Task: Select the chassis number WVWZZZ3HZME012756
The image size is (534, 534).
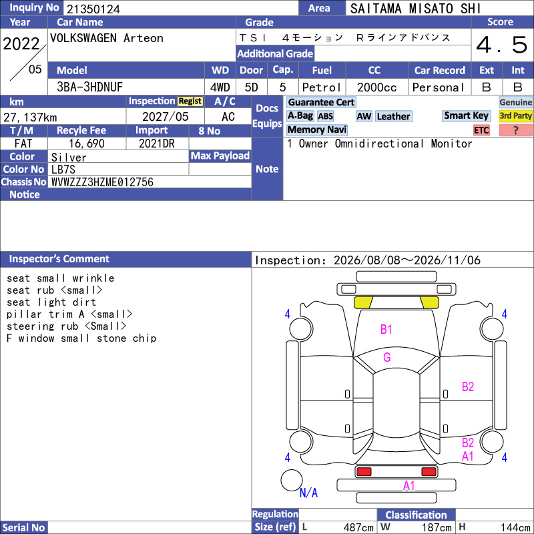Action: [x=102, y=182]
